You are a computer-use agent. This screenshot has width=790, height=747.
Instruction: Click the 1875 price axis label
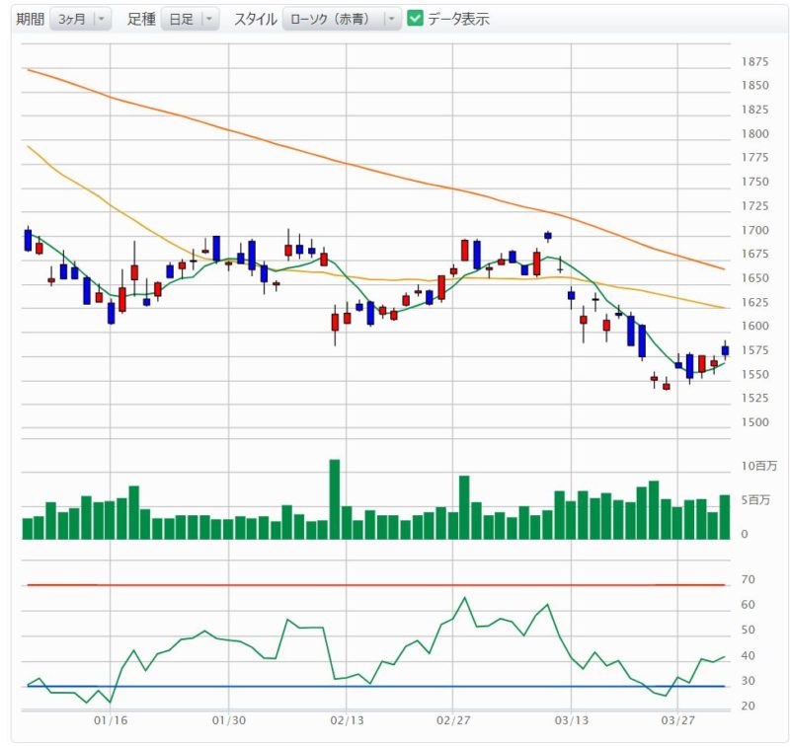(754, 62)
